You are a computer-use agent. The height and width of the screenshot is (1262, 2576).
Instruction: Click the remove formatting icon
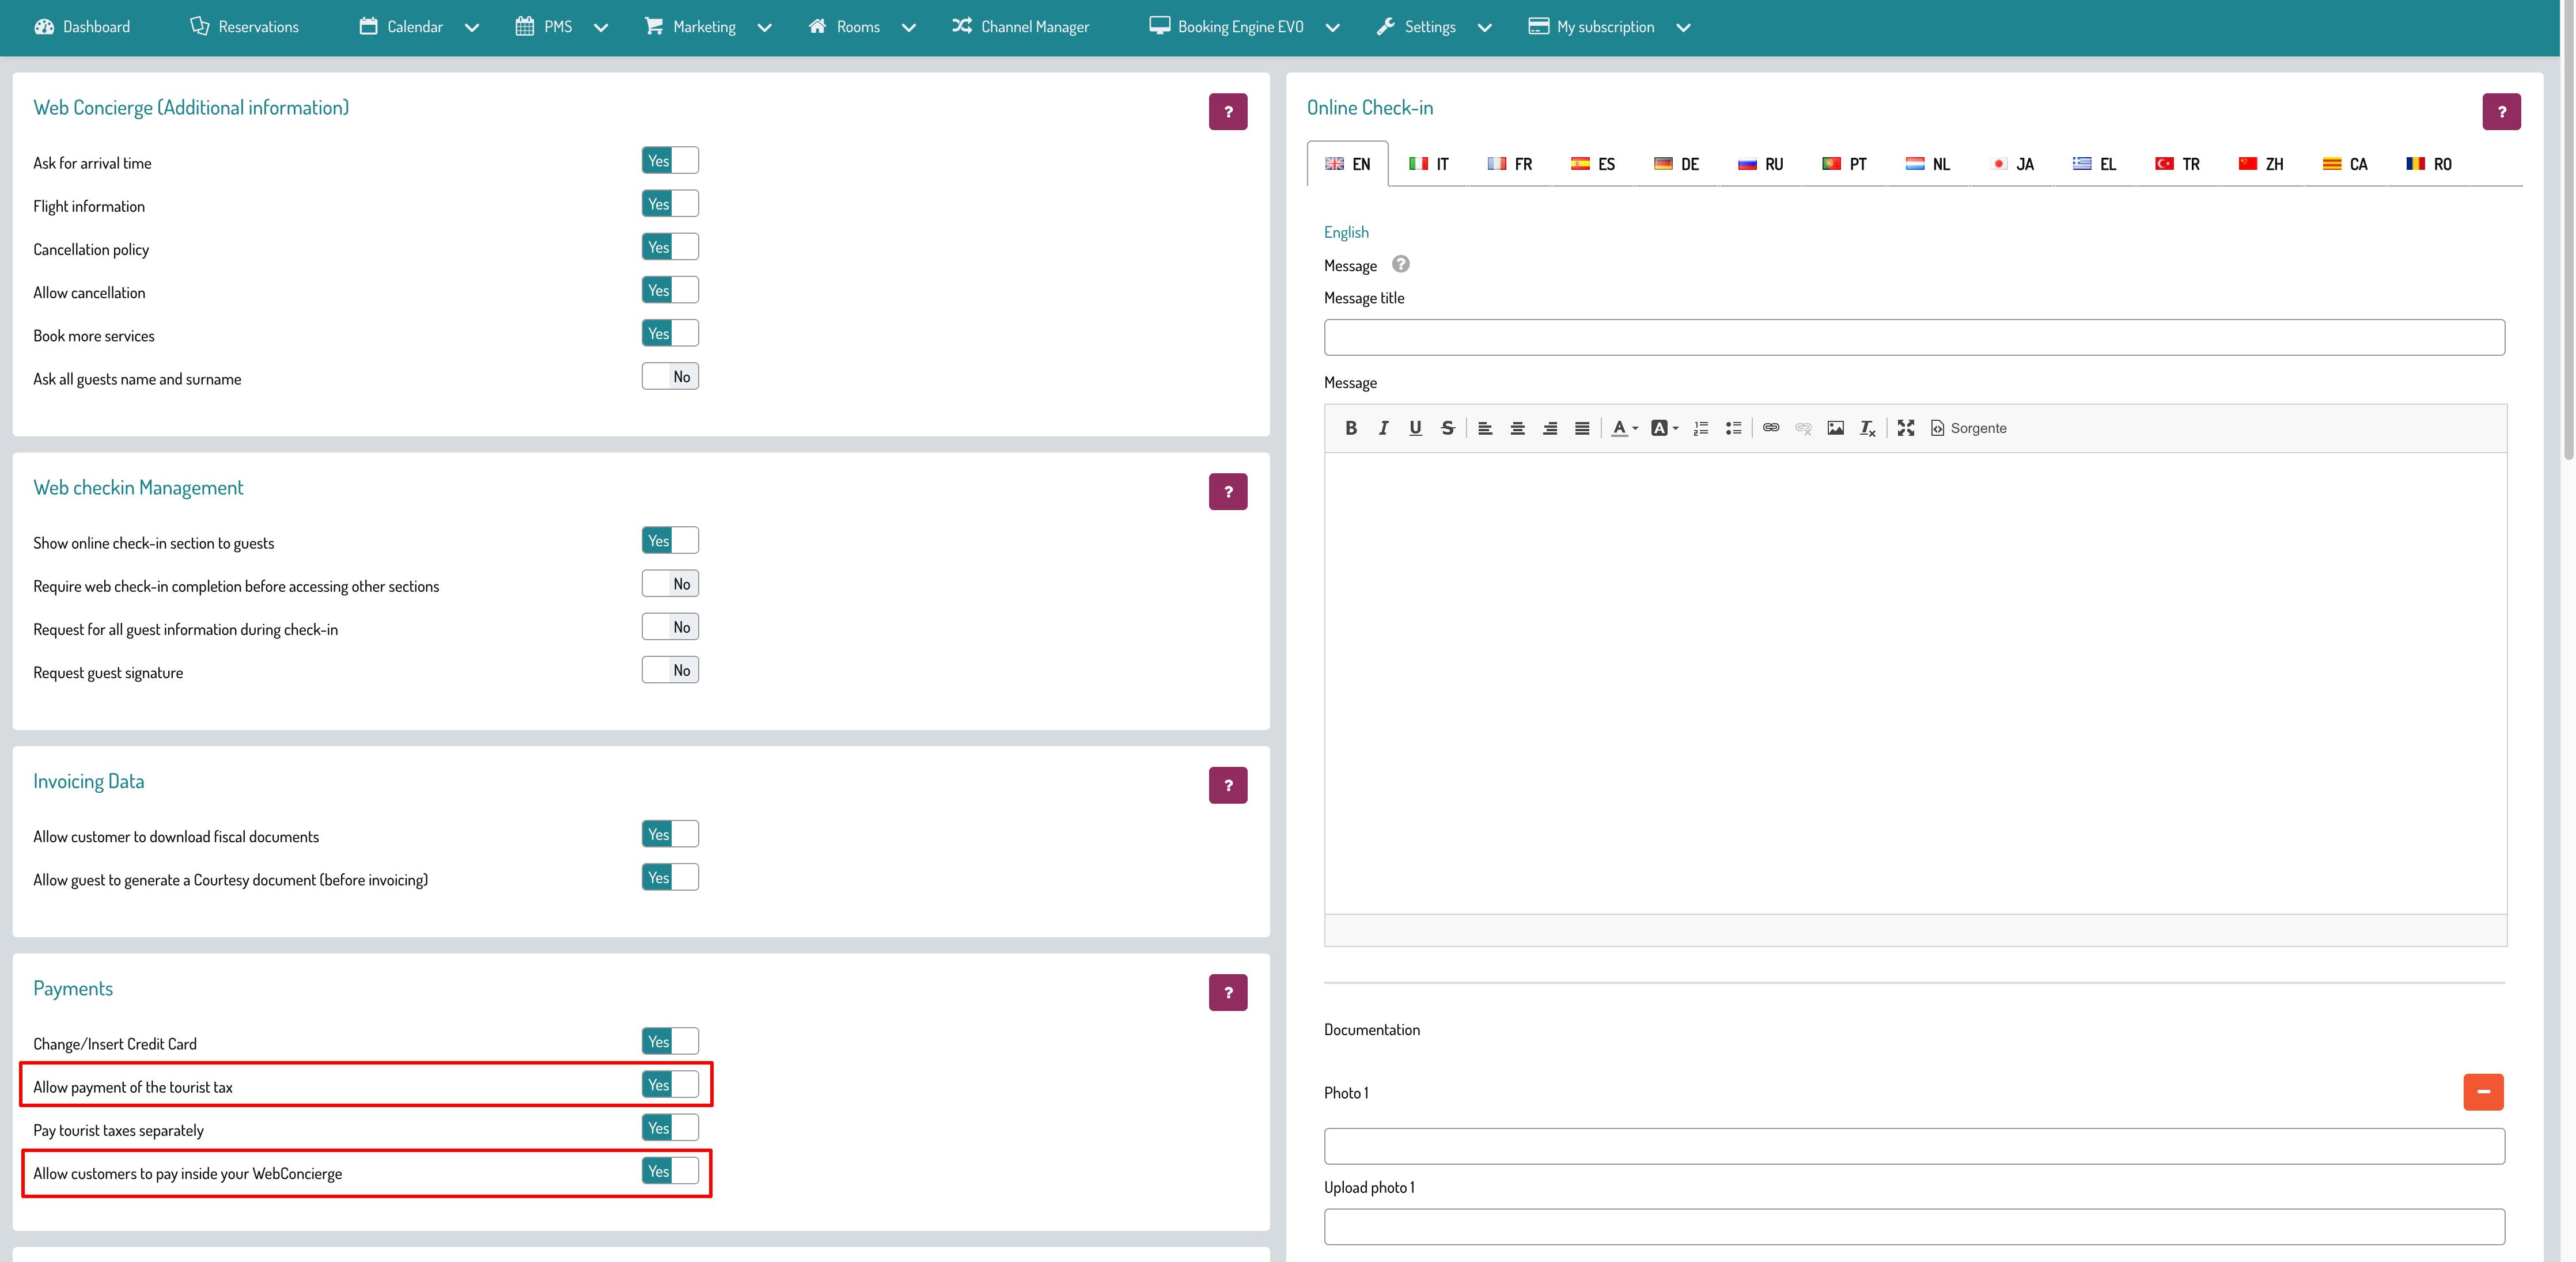[x=1867, y=428]
